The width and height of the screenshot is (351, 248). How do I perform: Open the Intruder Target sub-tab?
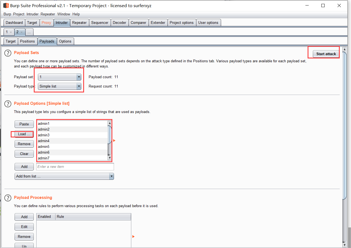(x=11, y=41)
